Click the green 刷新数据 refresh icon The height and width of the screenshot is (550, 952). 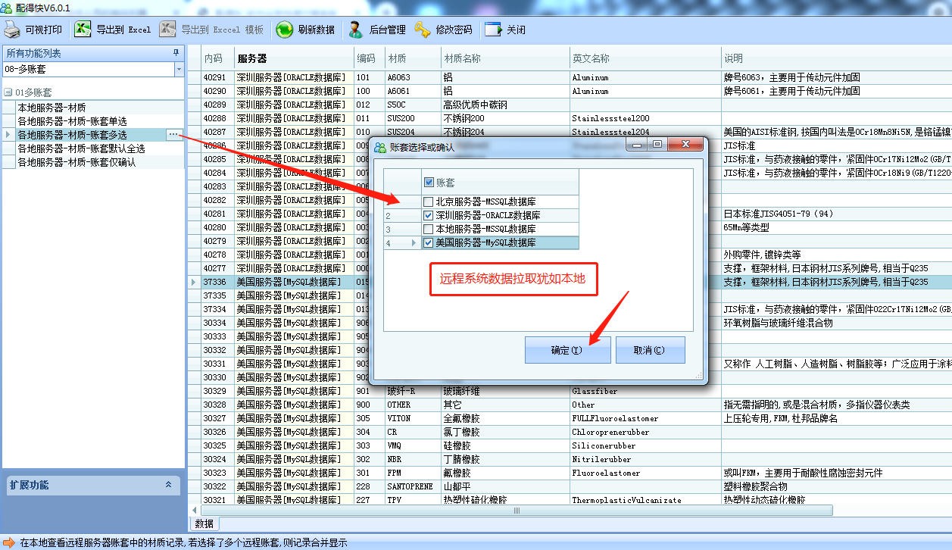(285, 30)
